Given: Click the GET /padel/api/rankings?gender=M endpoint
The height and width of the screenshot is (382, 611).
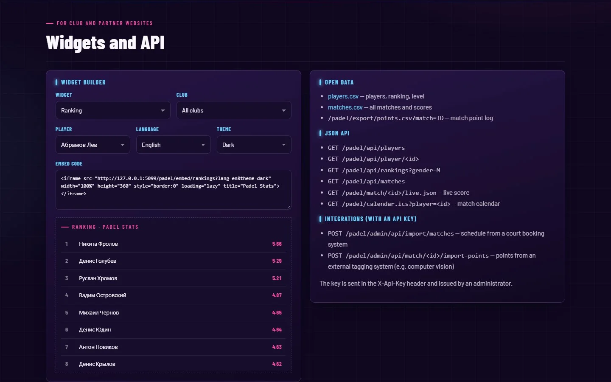Looking at the screenshot, I should pyautogui.click(x=384, y=170).
